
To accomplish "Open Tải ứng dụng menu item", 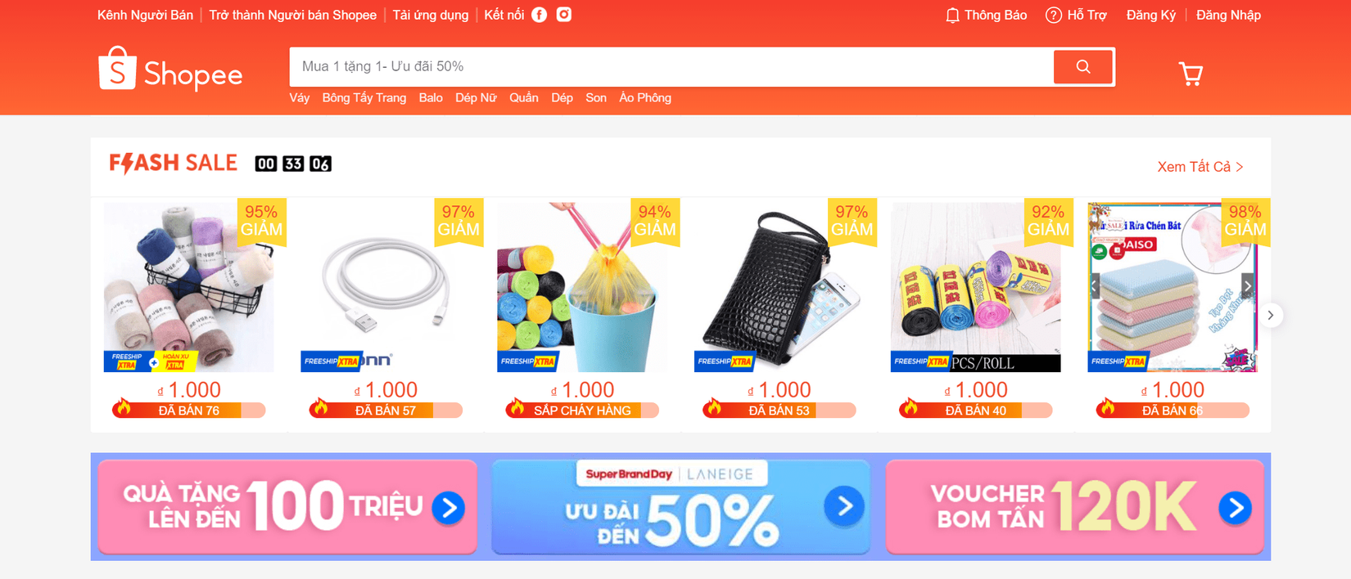I will pyautogui.click(x=431, y=16).
